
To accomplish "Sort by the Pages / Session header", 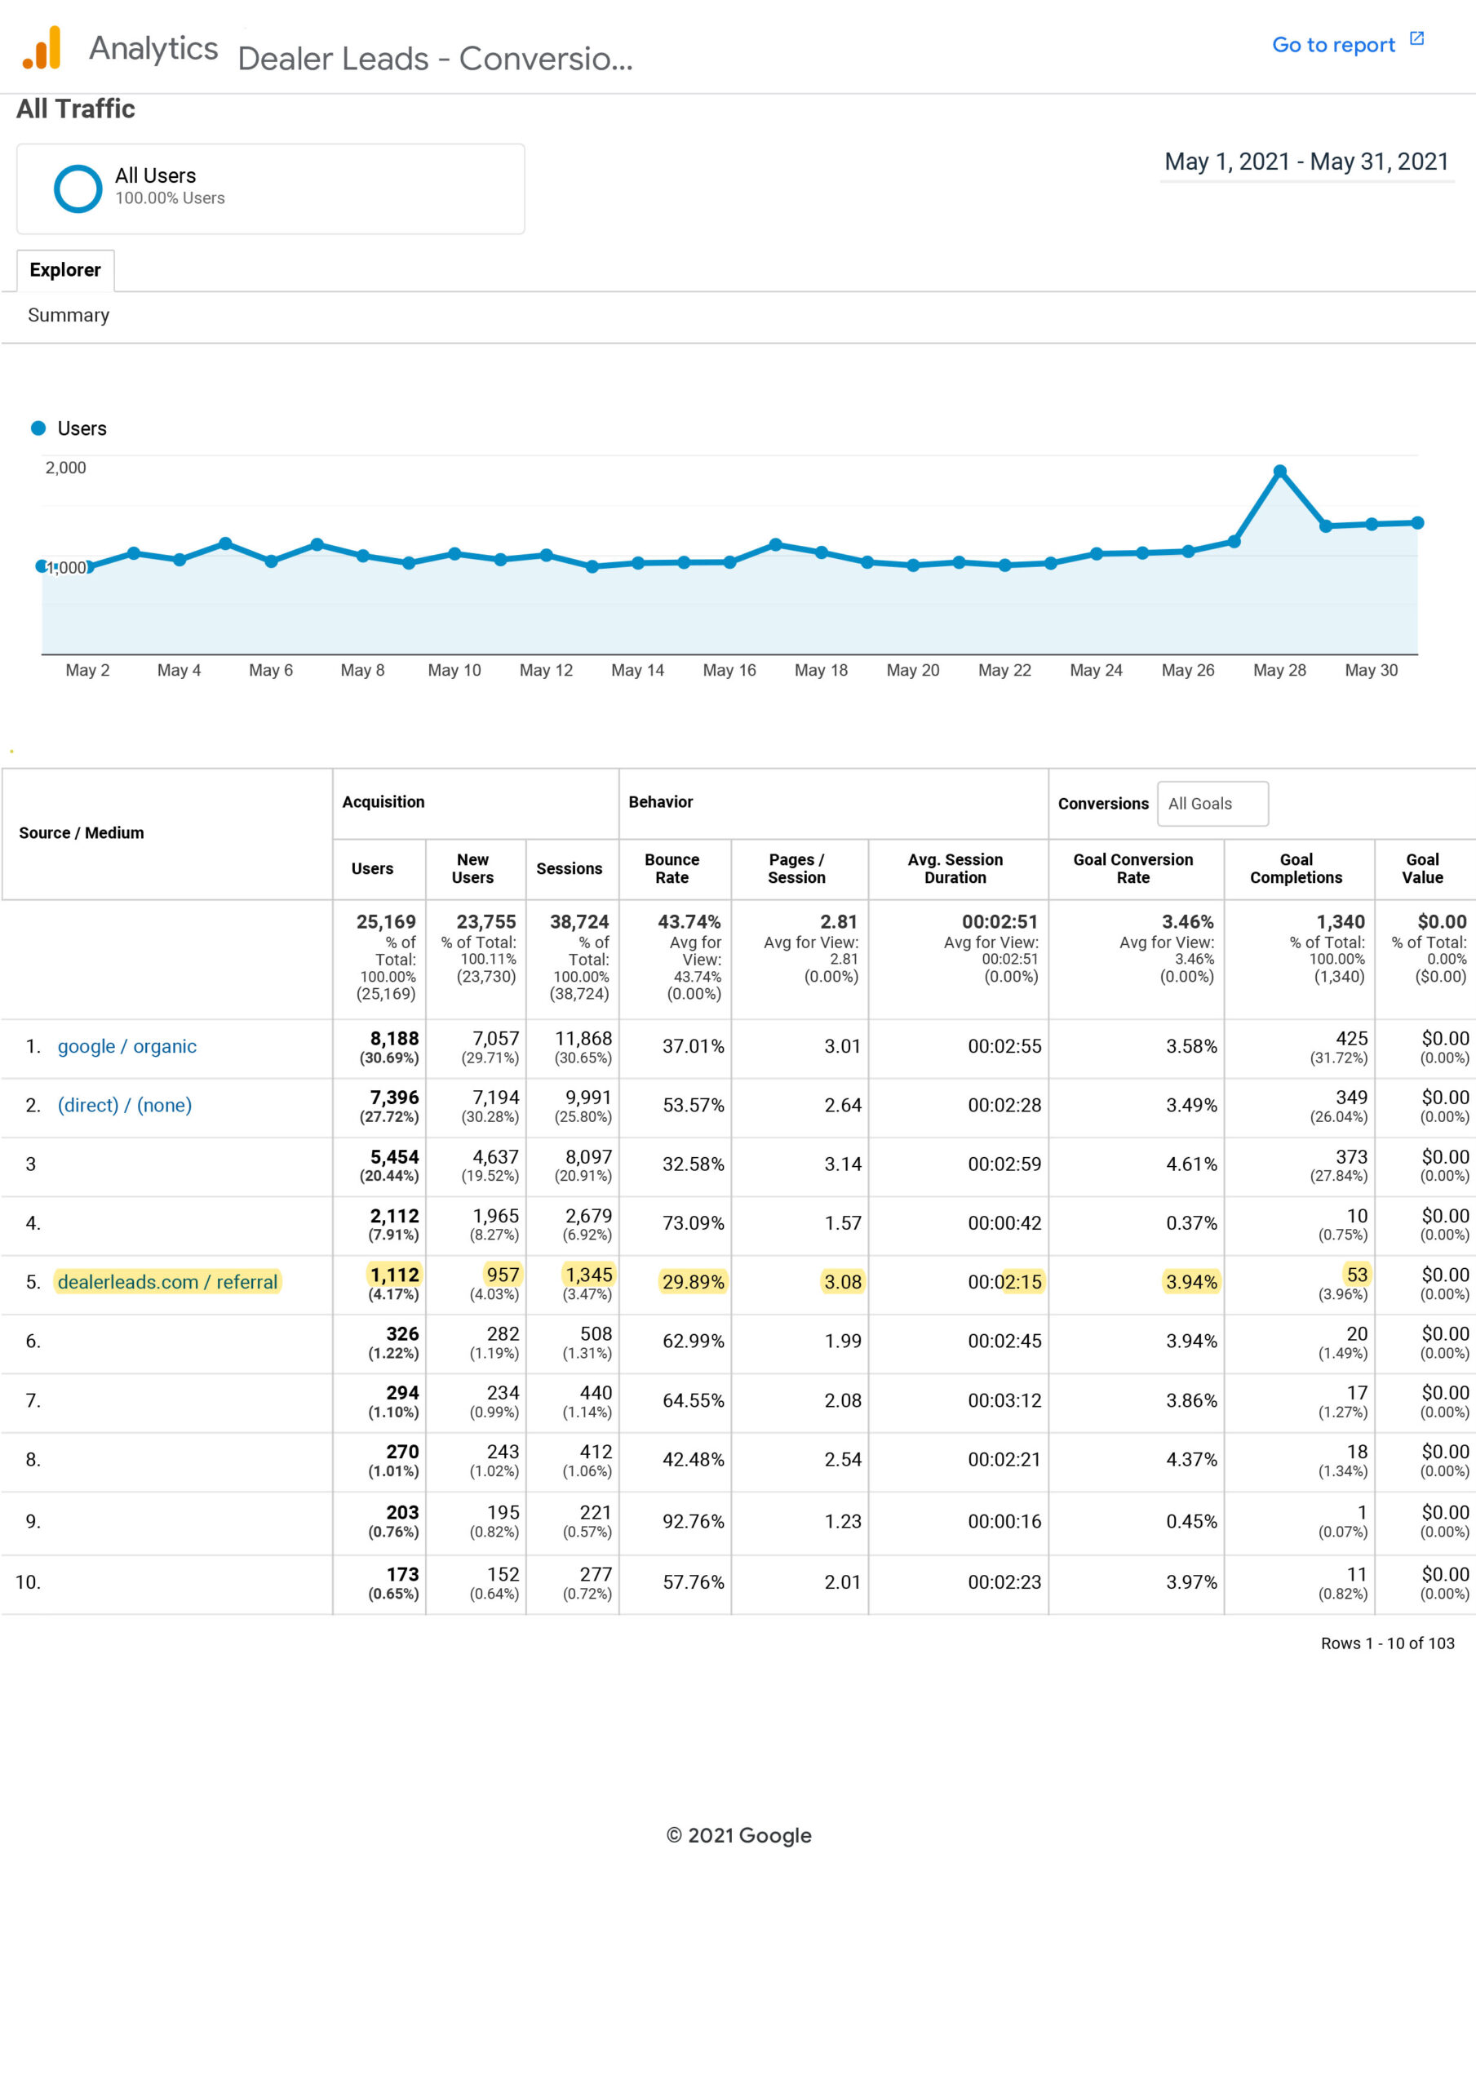I will (x=796, y=869).
